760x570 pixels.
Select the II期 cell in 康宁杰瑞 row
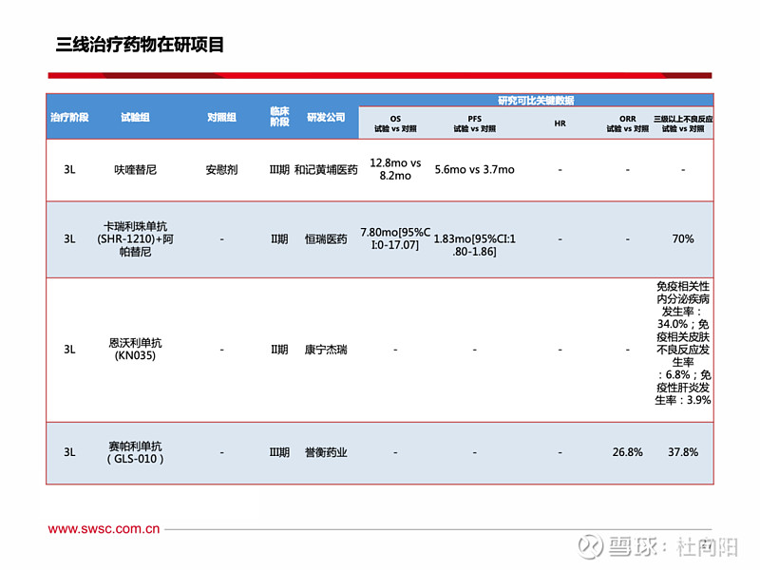279,350
